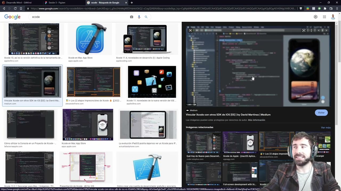Viewport: 341px width, 191px height.
Task: Click Más información copyright link
Action: click(x=257, y=120)
